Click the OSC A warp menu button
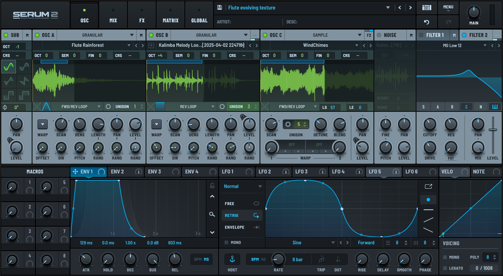This screenshot has height=276, width=503. (x=42, y=124)
